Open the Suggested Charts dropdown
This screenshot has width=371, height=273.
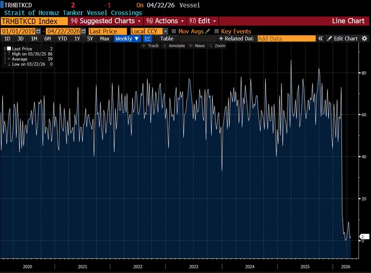pyautogui.click(x=106, y=21)
